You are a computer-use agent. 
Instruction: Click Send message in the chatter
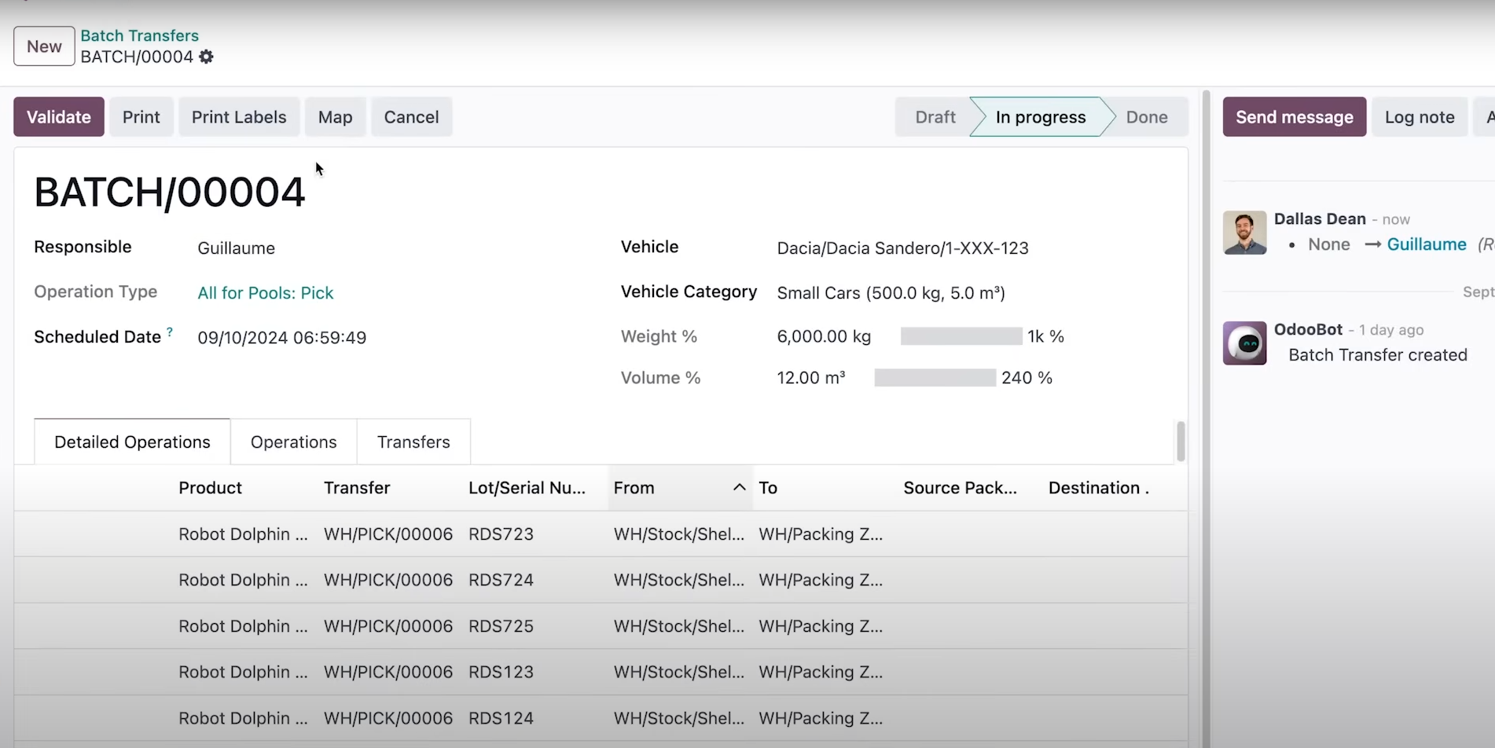coord(1295,117)
